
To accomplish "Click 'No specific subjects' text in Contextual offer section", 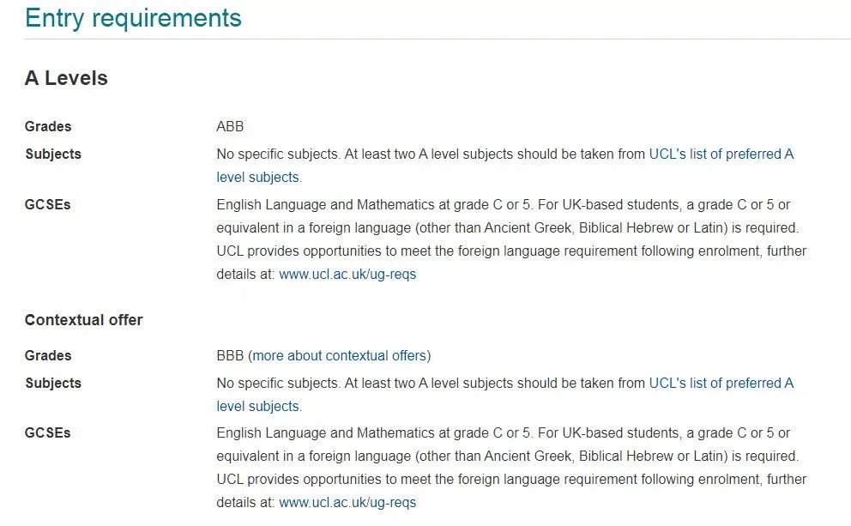I will coord(279,384).
